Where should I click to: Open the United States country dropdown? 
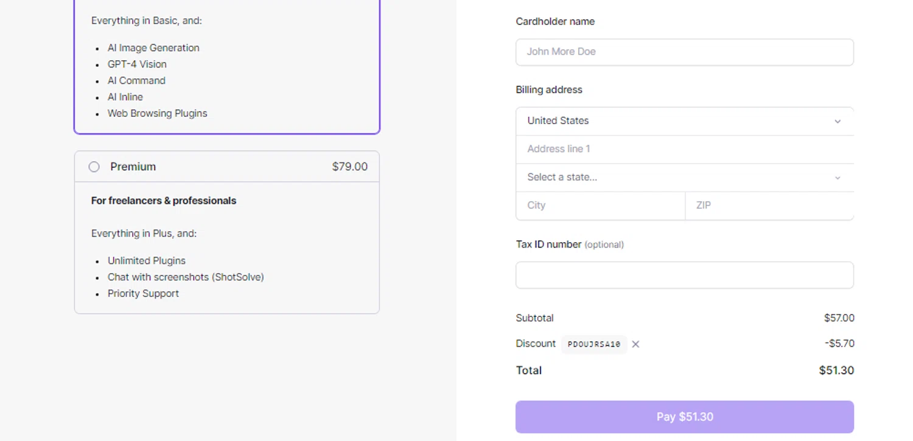coord(685,121)
